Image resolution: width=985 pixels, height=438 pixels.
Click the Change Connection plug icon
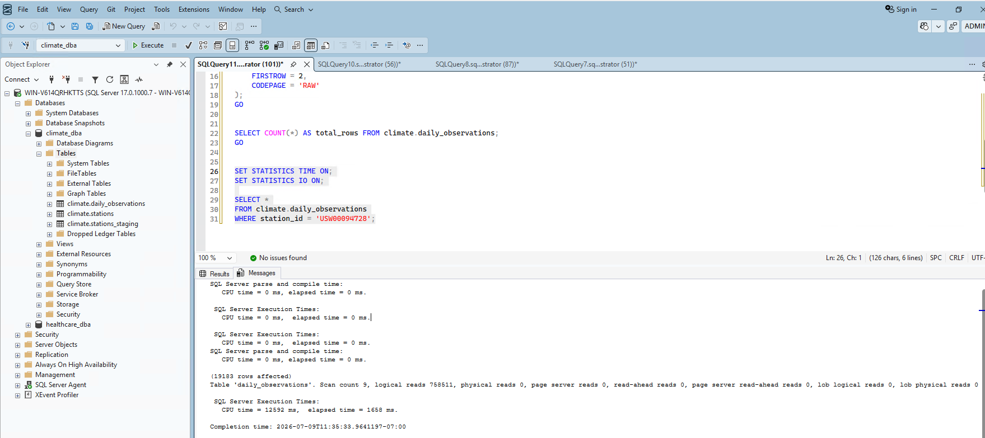(25, 45)
